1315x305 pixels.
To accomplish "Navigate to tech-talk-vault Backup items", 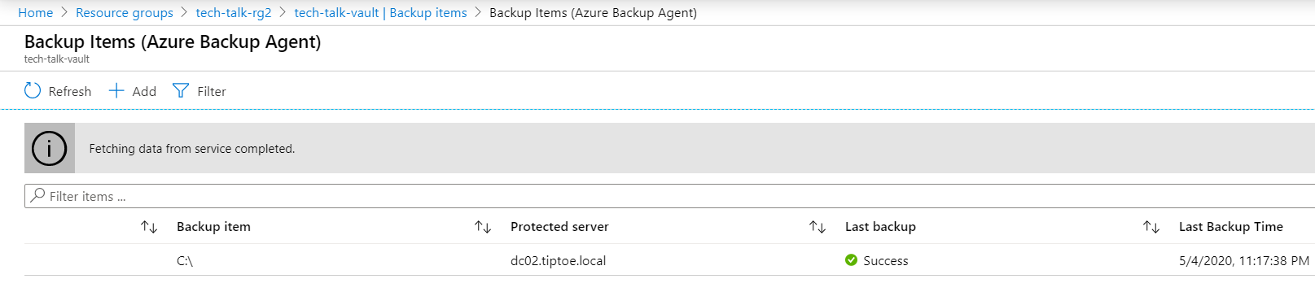I will (x=380, y=13).
